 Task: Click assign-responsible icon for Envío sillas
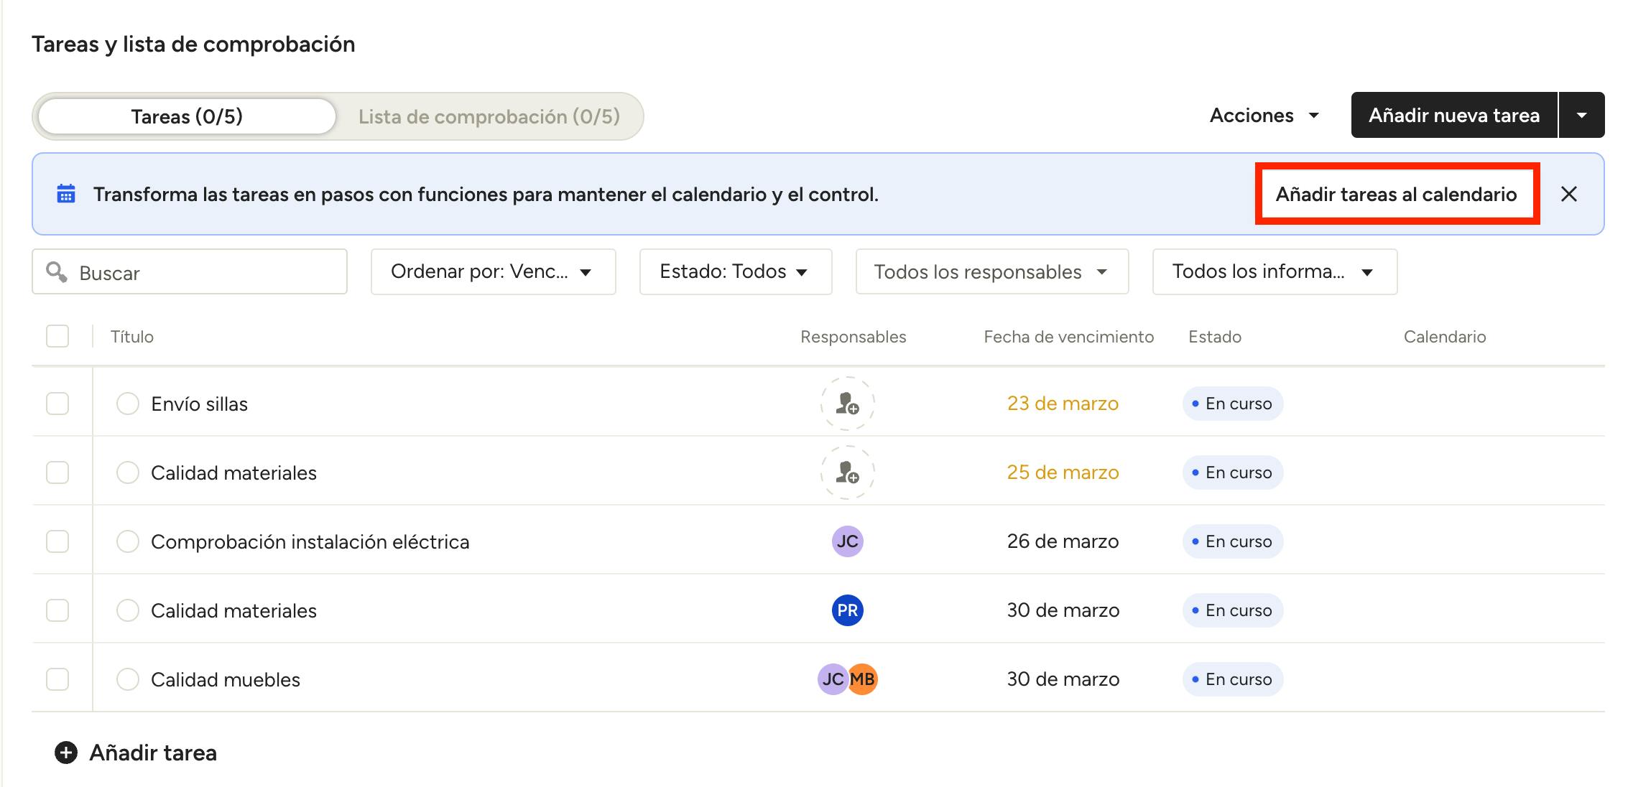(848, 404)
